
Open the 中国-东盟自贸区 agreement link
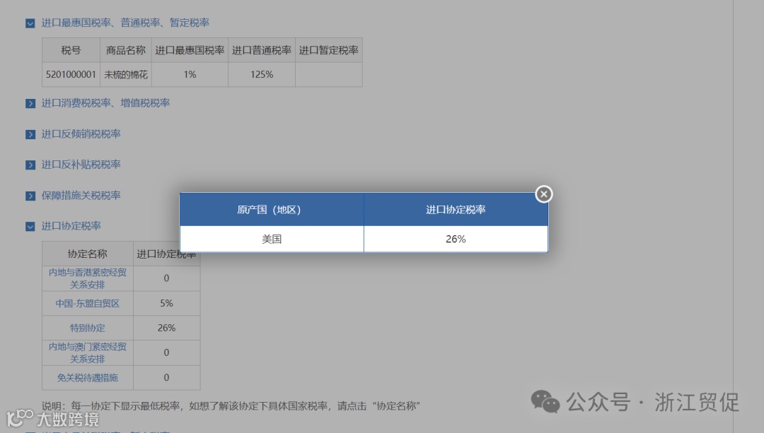(x=88, y=304)
